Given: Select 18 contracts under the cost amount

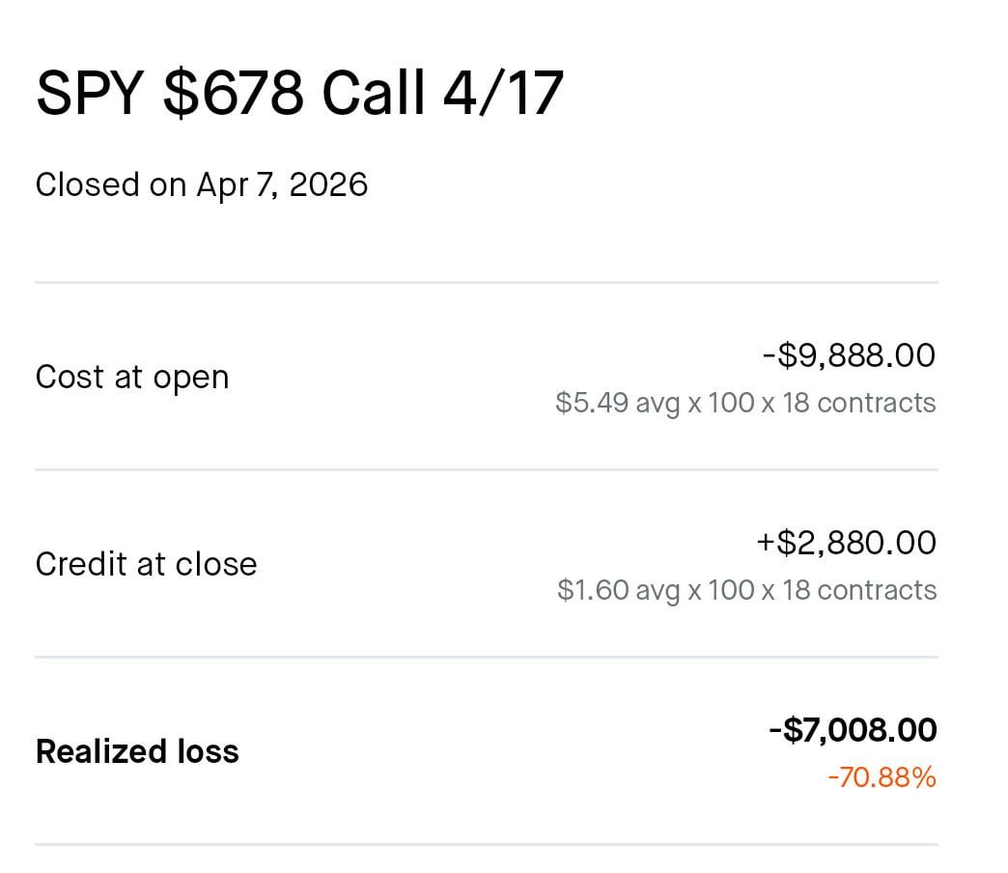Looking at the screenshot, I should click(858, 403).
